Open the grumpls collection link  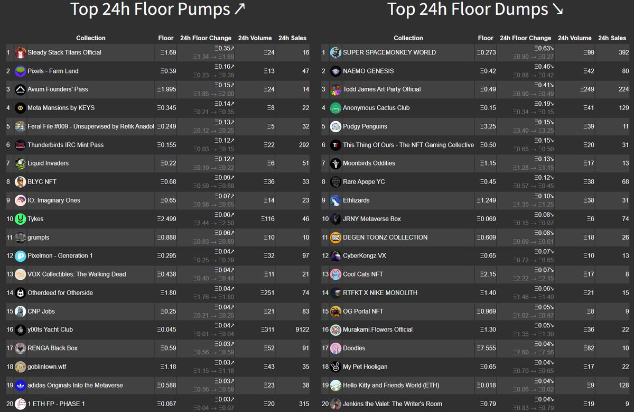tap(39, 237)
